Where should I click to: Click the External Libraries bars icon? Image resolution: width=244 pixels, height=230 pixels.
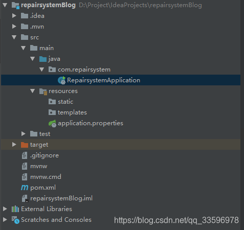tap(15, 209)
